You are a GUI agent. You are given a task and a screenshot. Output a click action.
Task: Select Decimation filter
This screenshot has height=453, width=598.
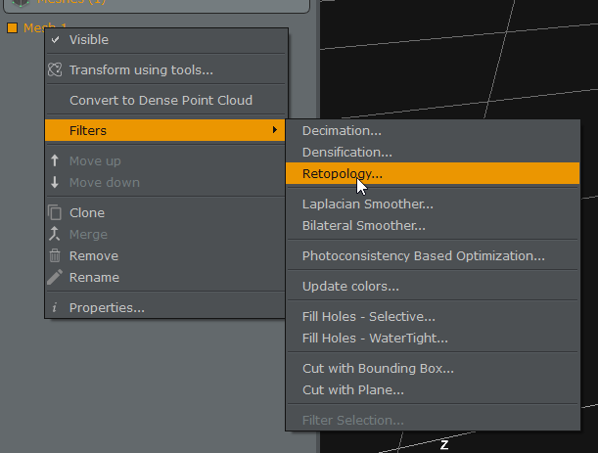coord(433,131)
